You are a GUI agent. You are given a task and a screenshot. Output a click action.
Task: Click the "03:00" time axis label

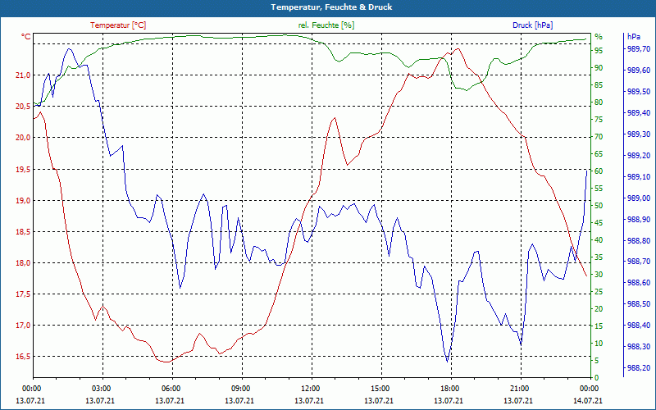point(101,389)
